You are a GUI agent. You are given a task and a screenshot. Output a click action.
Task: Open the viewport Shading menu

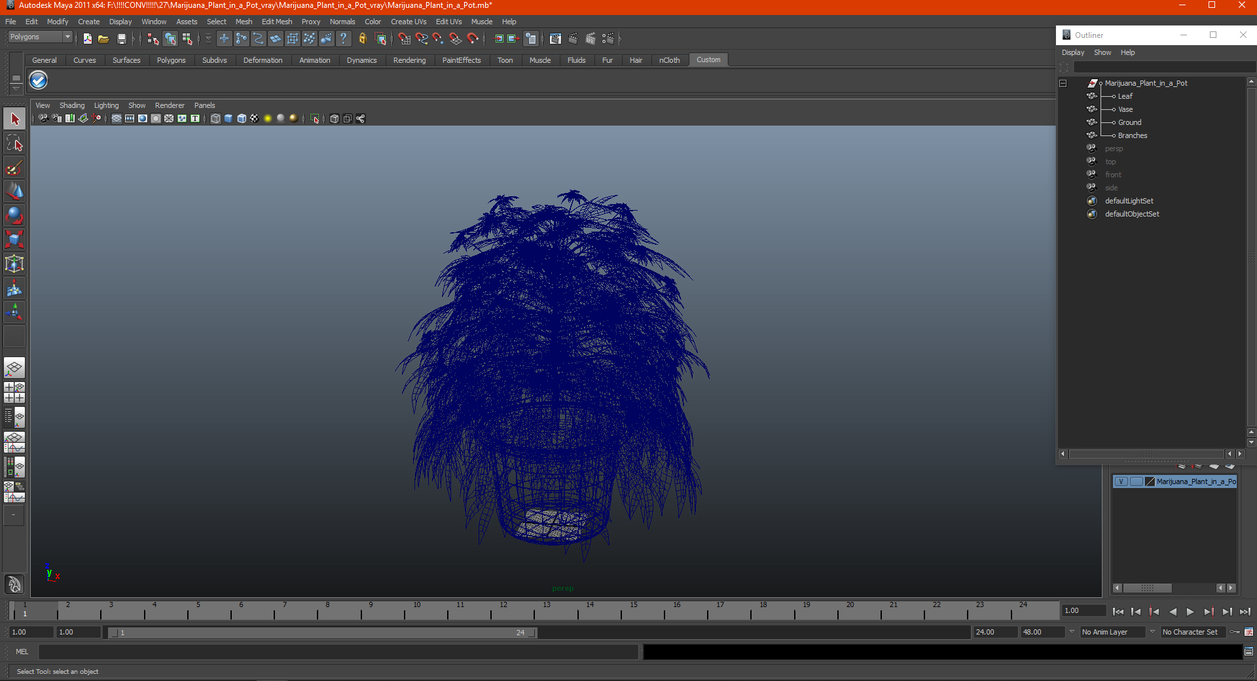click(72, 105)
